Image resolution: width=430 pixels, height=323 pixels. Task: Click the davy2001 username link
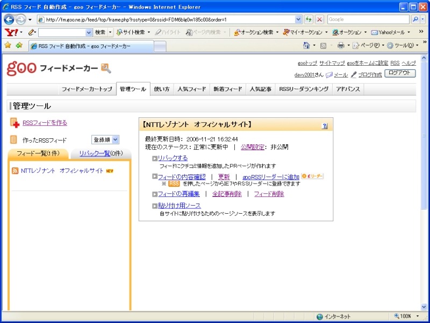(x=304, y=75)
